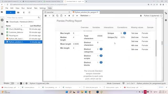Viewport: 168px width, 94px height.
Task: Click help icon next to Unique
Action: (125, 33)
